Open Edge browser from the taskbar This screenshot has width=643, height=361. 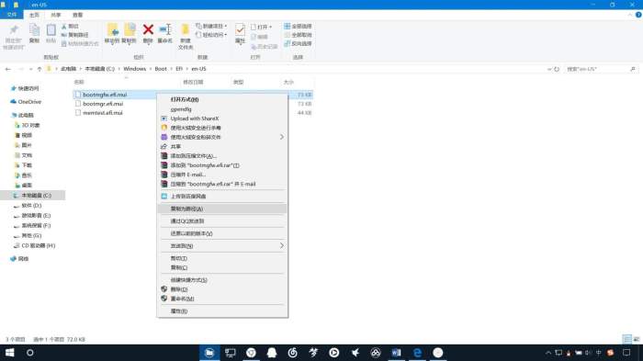417,353
